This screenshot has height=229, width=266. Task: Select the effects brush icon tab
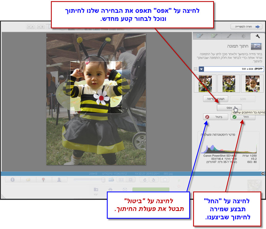(229, 36)
